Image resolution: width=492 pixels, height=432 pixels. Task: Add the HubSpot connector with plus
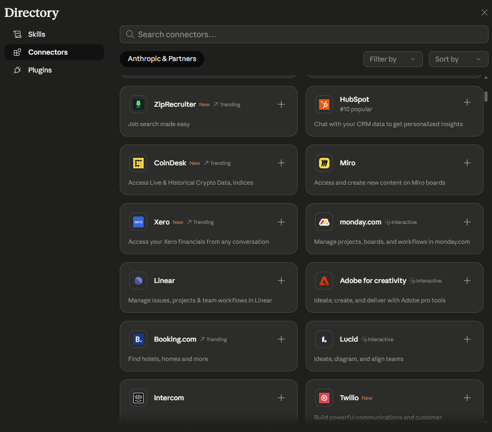(x=467, y=102)
